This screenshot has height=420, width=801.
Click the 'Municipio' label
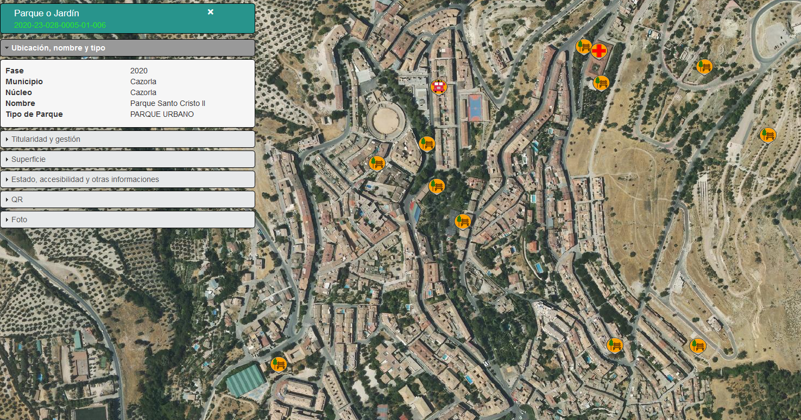tap(24, 82)
